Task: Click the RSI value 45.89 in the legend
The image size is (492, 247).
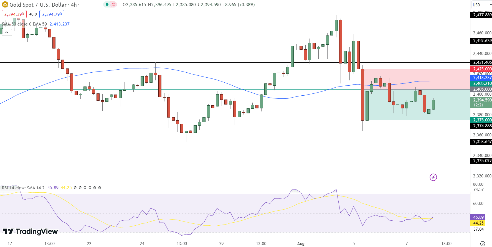Action: click(x=53, y=188)
